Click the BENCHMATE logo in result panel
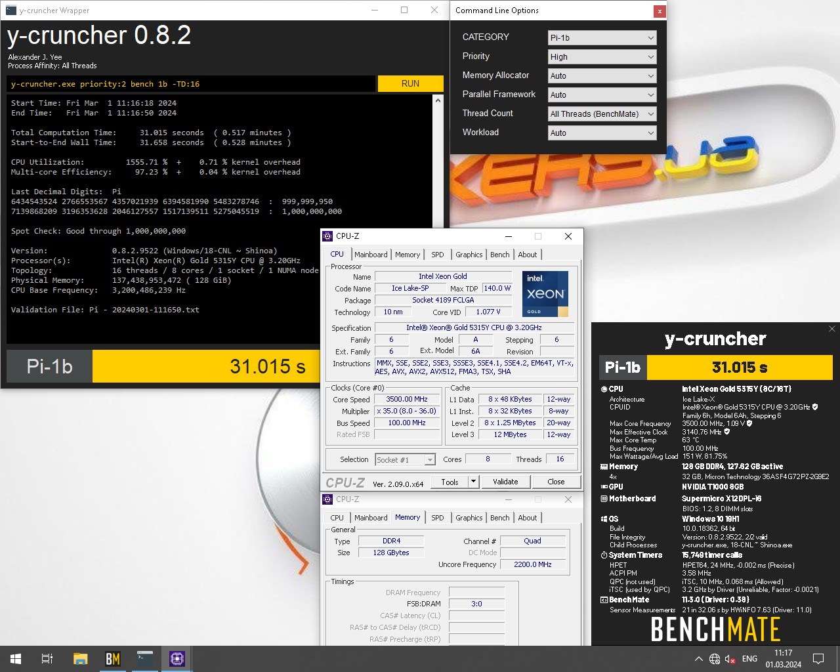This screenshot has height=672, width=840. click(x=715, y=629)
